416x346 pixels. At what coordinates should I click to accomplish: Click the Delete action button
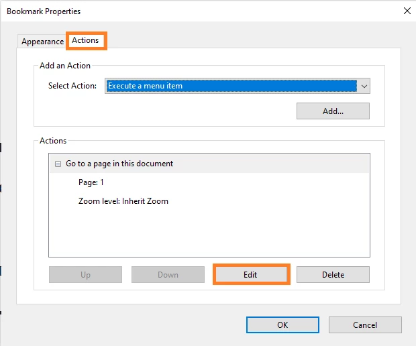click(x=333, y=275)
